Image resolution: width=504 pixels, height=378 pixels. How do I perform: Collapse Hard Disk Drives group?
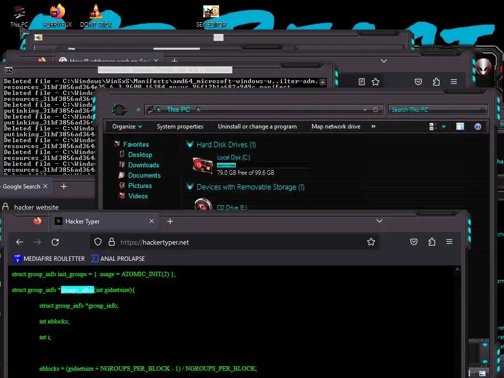pyautogui.click(x=190, y=144)
